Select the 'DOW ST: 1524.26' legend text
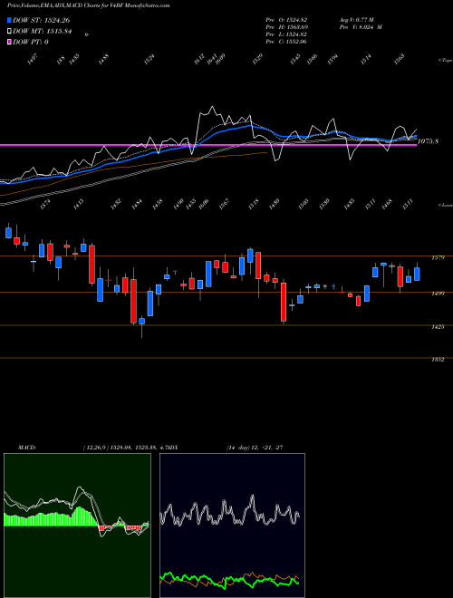453x598 pixels. 41,20
